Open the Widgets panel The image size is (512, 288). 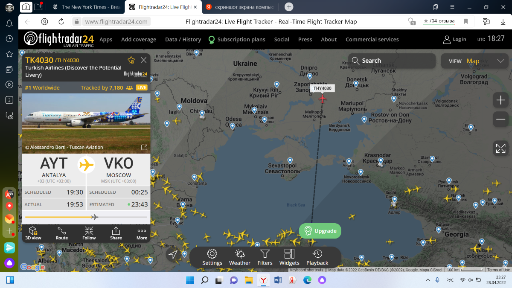click(289, 257)
